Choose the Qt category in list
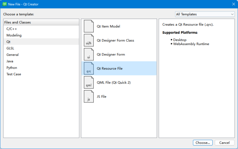The image size is (238, 149). (x=9, y=42)
